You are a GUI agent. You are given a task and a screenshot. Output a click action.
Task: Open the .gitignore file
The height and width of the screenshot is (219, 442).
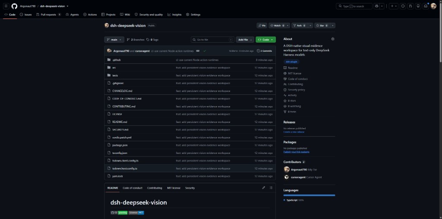pyautogui.click(x=118, y=83)
